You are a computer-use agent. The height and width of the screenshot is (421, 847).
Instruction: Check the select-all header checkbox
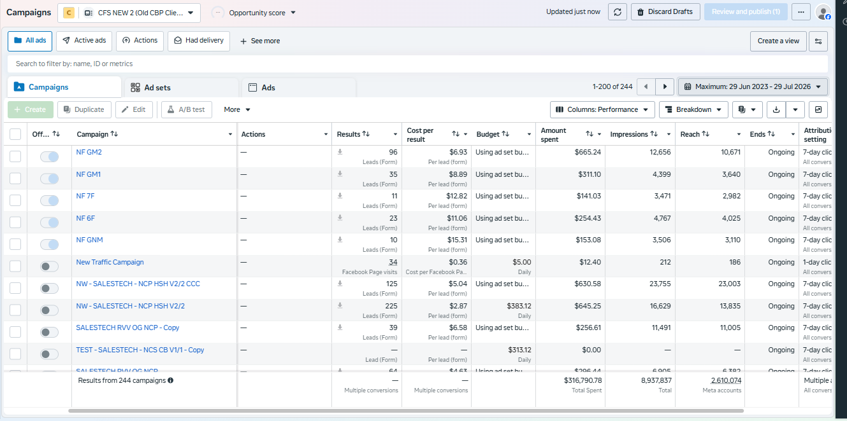coord(15,134)
